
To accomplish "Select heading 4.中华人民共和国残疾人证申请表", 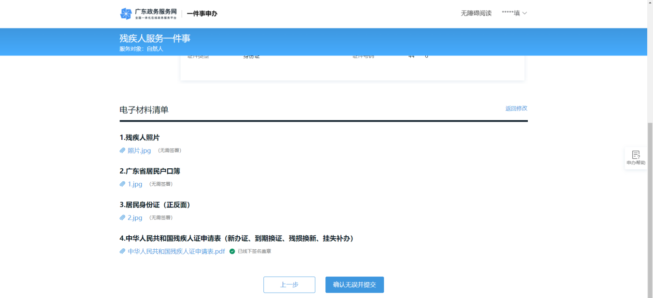I will click(x=238, y=238).
